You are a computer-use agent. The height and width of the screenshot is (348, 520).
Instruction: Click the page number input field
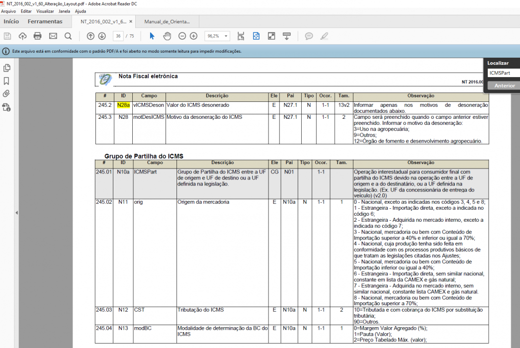click(x=118, y=36)
